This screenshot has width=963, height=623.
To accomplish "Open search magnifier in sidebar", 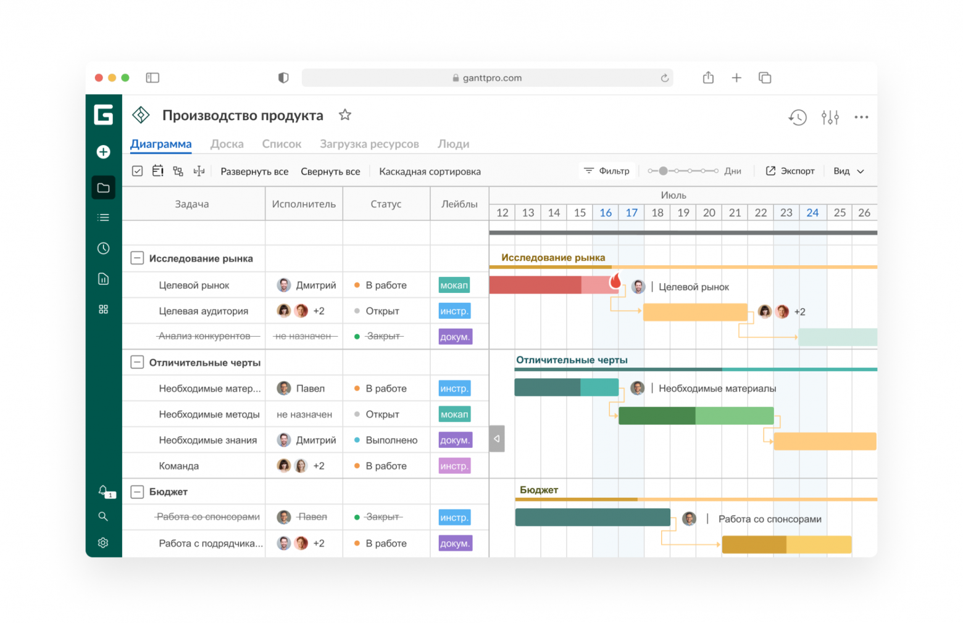I will [x=103, y=516].
